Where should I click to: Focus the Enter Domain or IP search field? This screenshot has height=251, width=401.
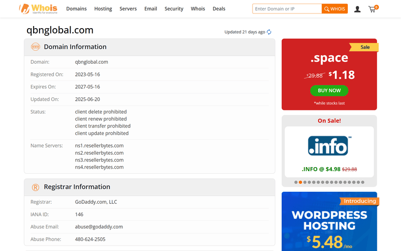pos(287,9)
